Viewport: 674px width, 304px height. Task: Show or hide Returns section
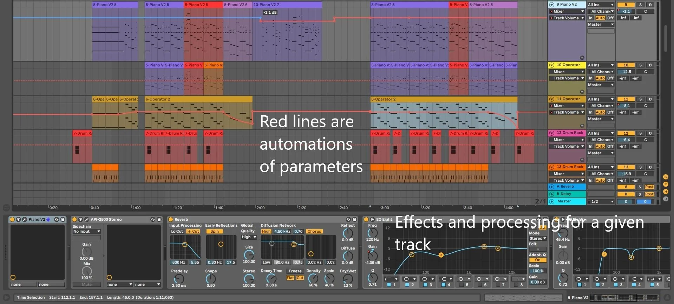click(666, 184)
